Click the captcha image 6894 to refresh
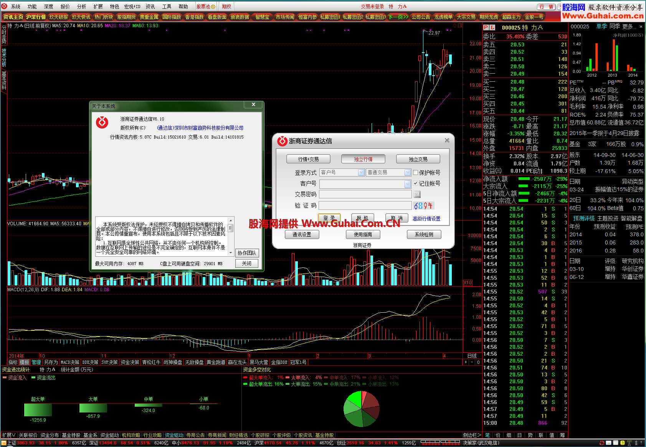The width and height of the screenshot is (646, 447). click(x=423, y=206)
